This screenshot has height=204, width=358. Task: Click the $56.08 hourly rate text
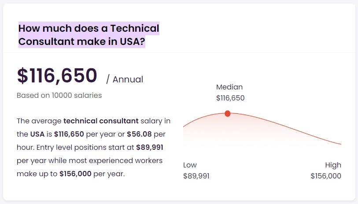(x=139, y=134)
